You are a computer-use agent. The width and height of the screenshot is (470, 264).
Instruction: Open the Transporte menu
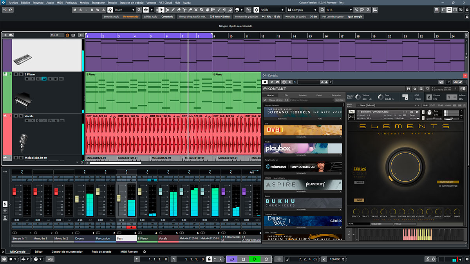98,2
